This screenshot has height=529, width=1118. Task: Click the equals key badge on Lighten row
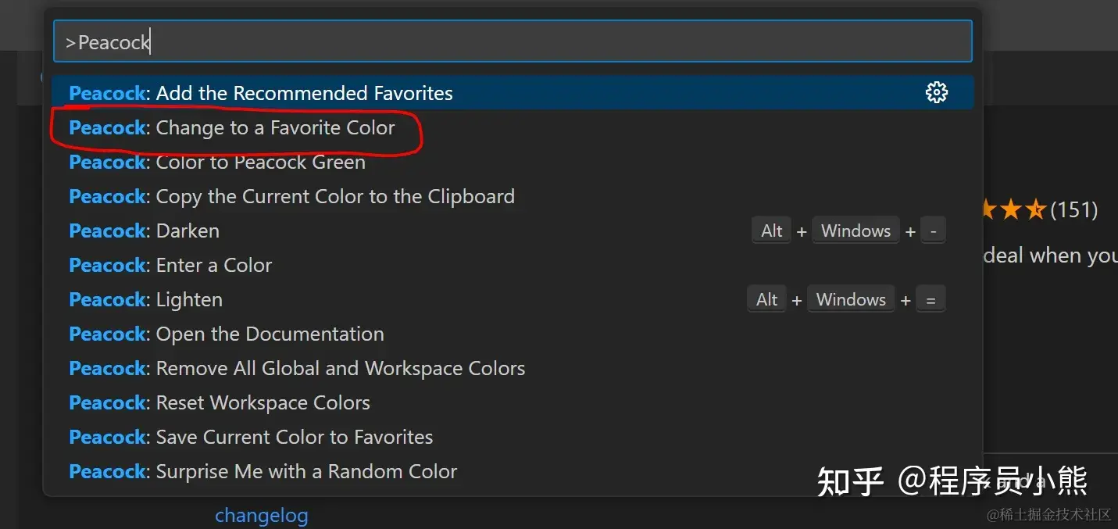(930, 299)
